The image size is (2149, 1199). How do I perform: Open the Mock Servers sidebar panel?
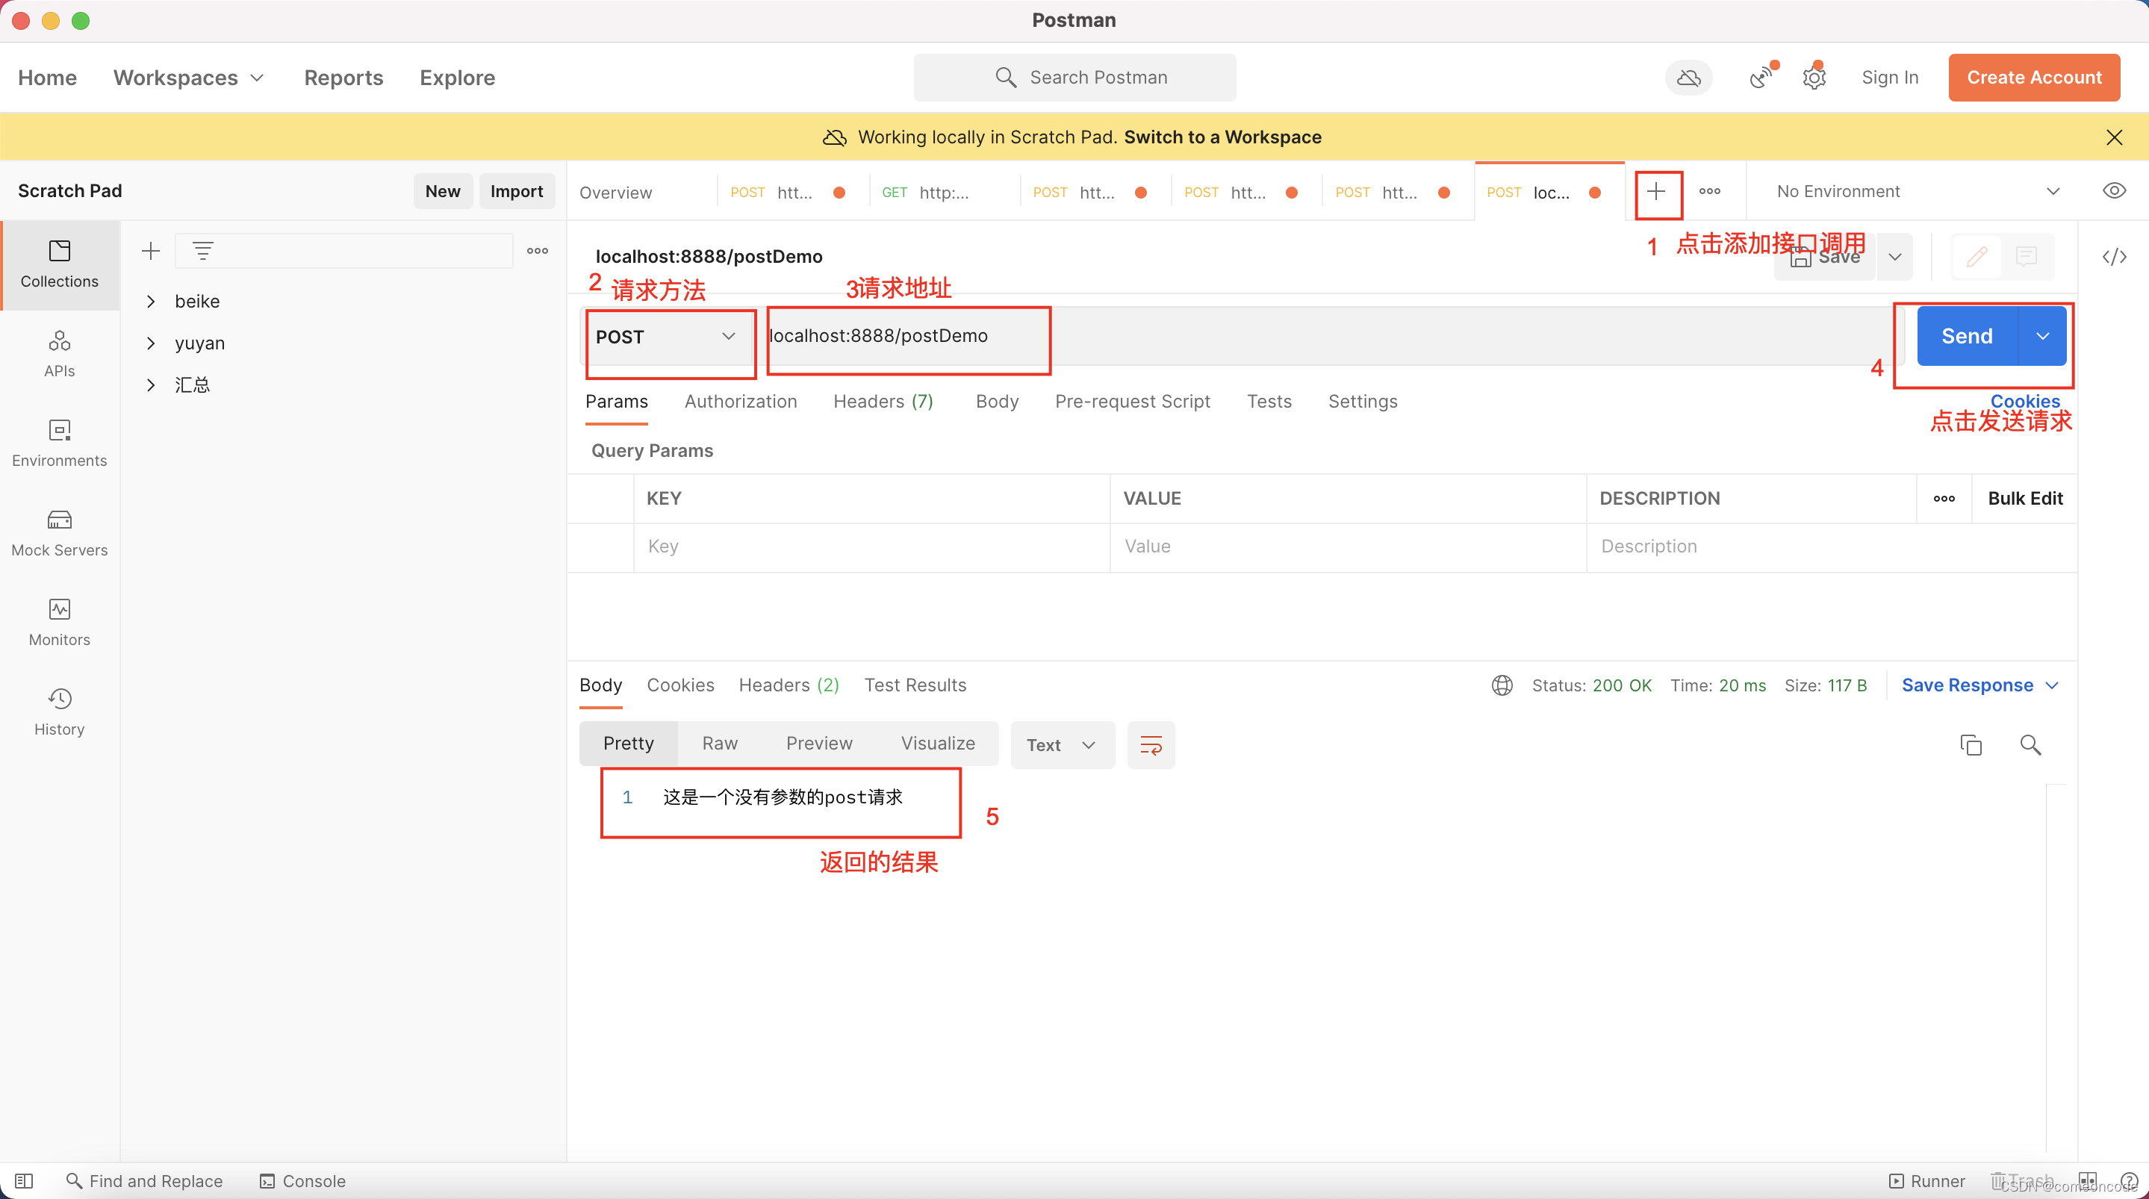[59, 532]
